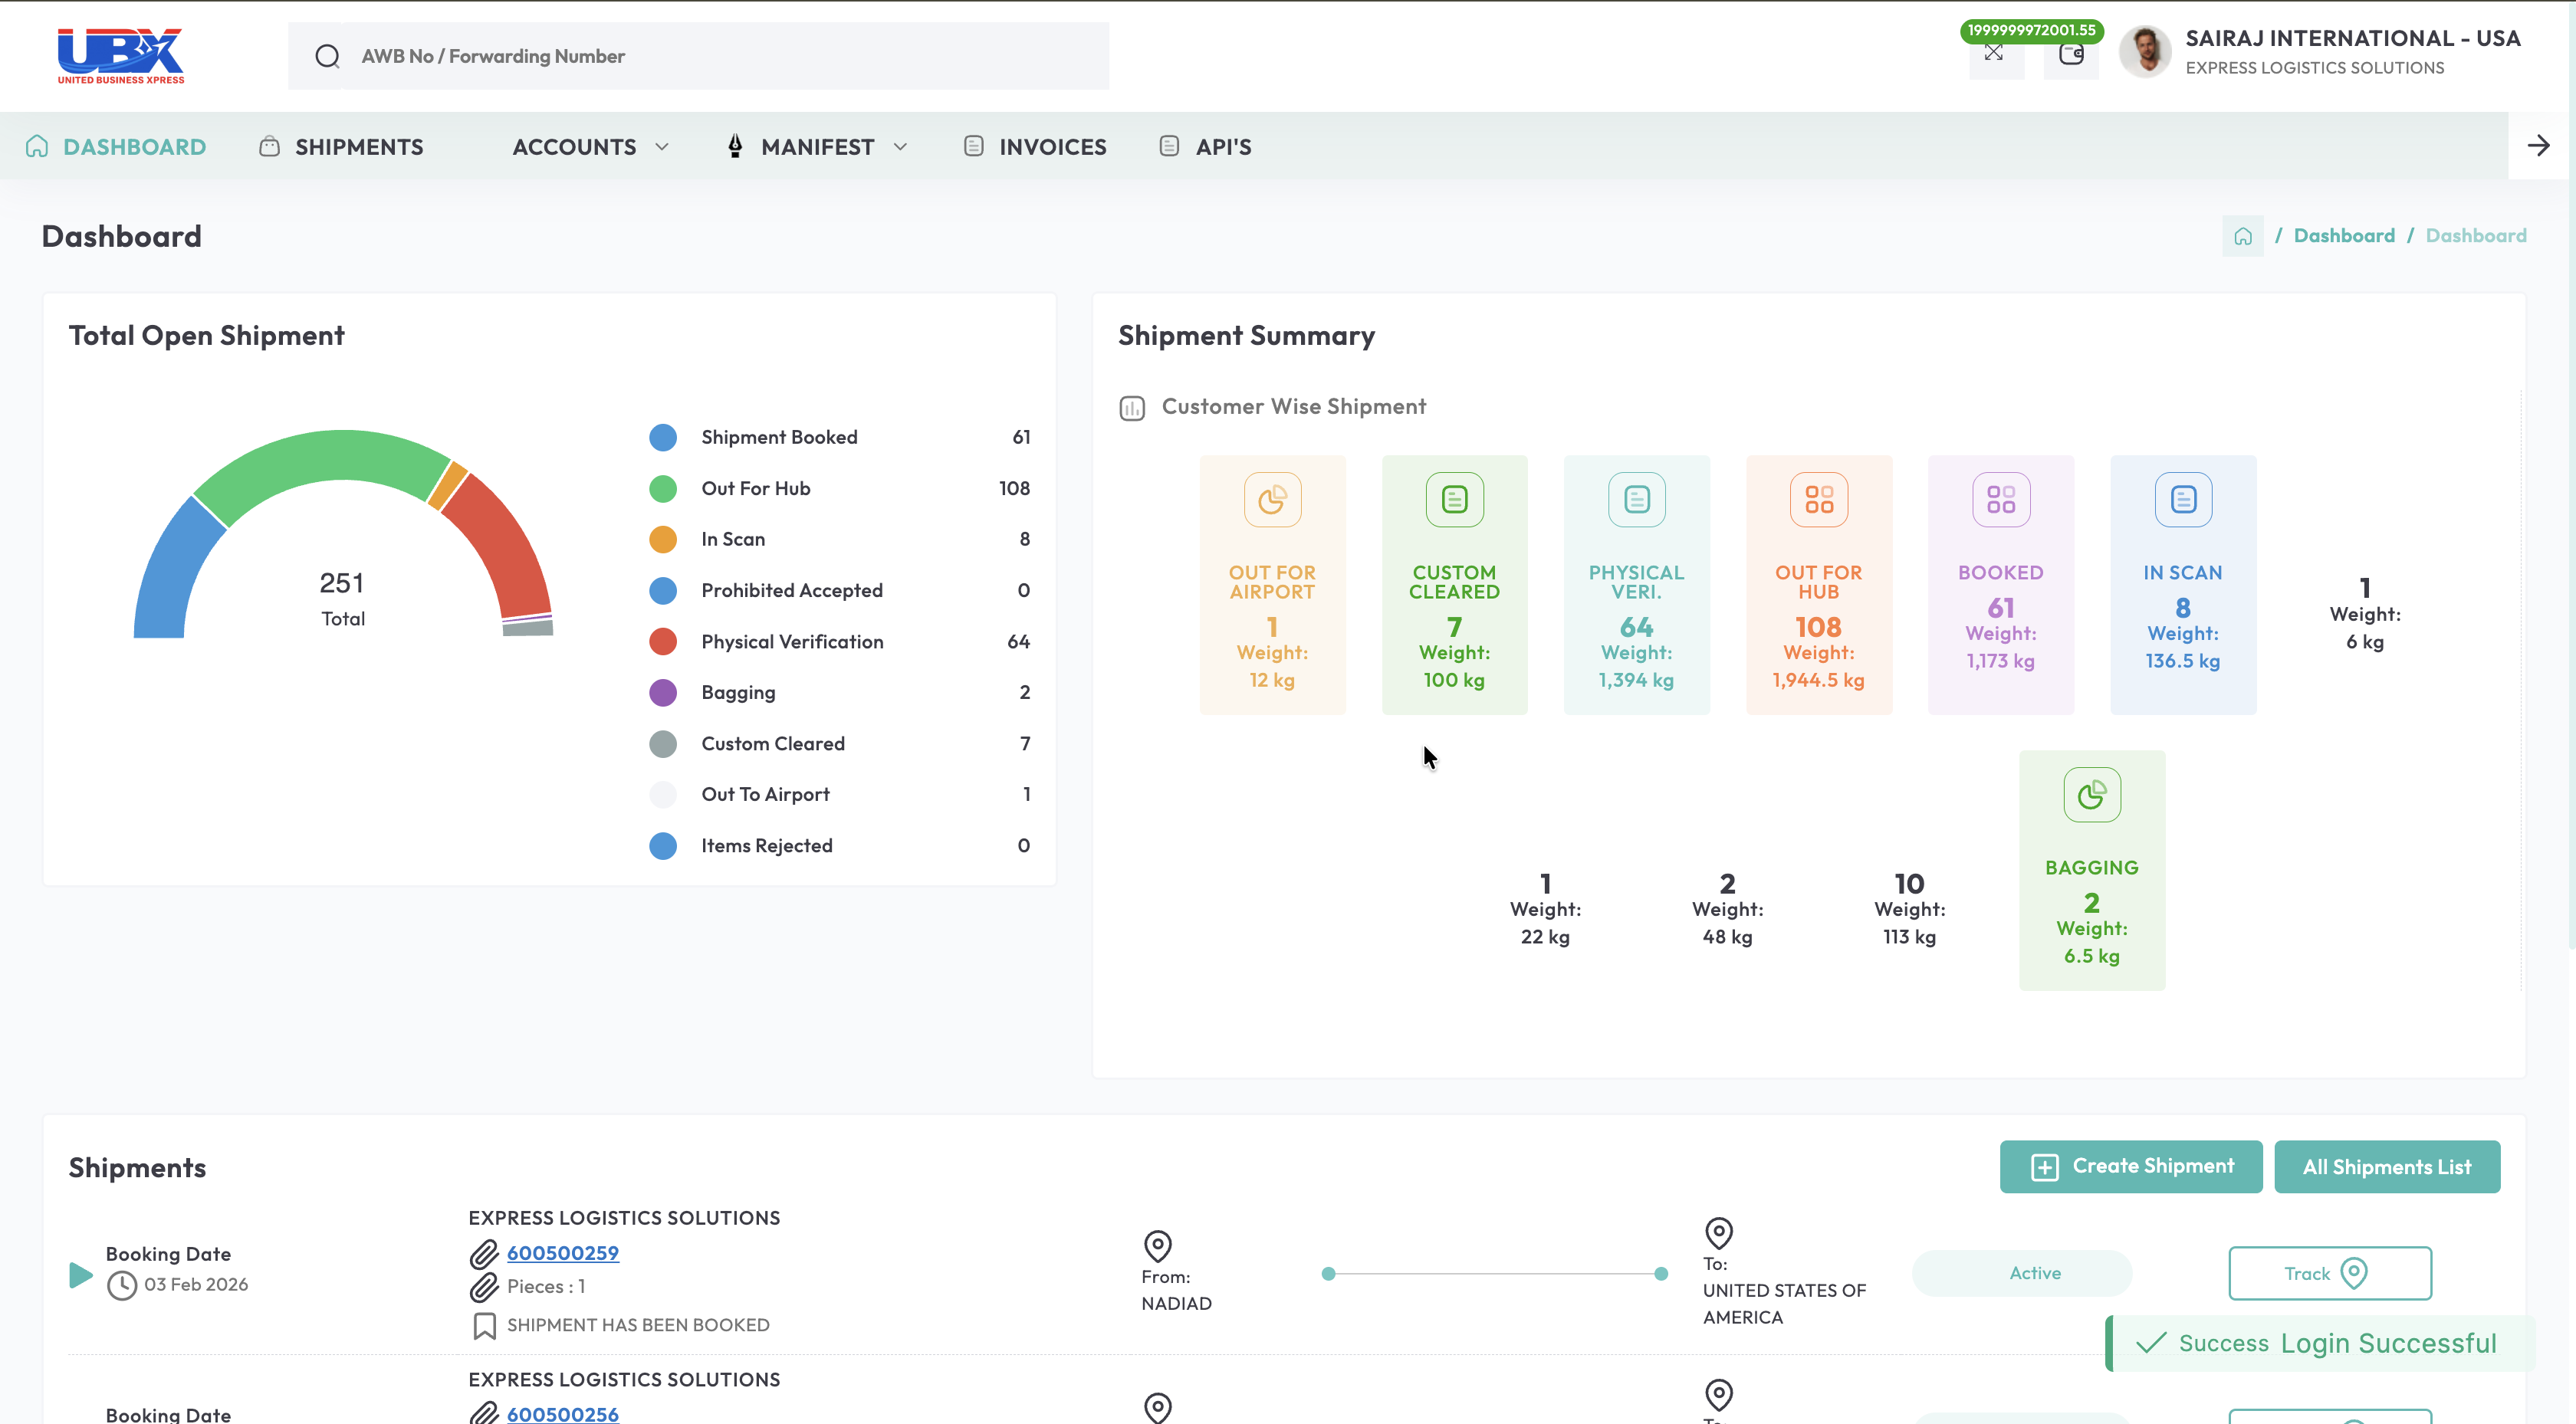Click the In Scan card icon
This screenshot has width=2576, height=1424.
tap(2183, 499)
